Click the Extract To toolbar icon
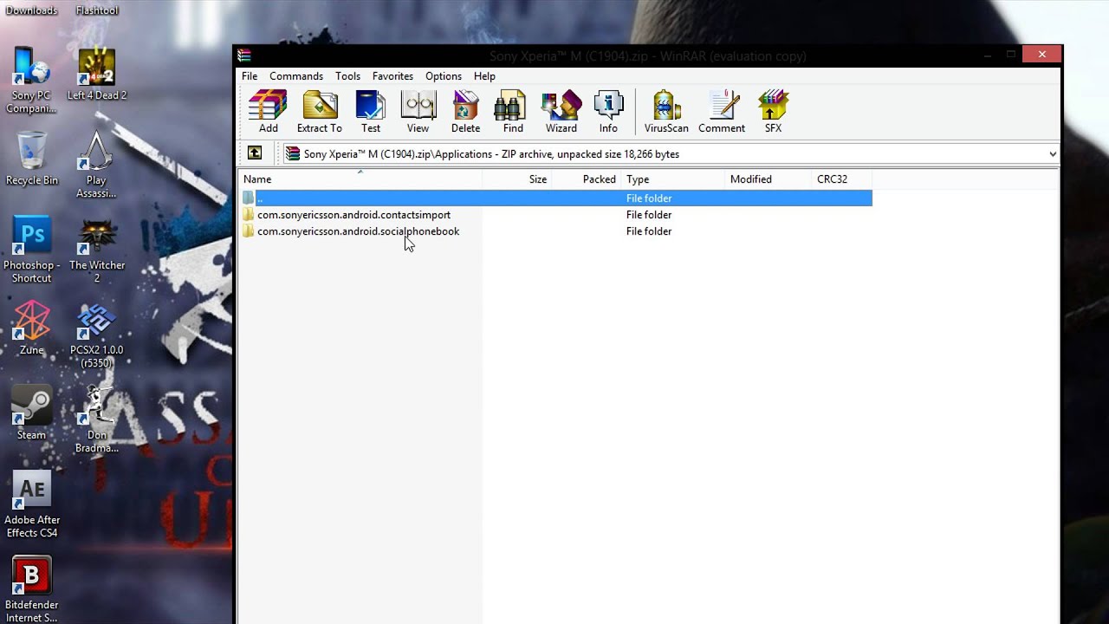This screenshot has width=1109, height=624. tap(320, 111)
